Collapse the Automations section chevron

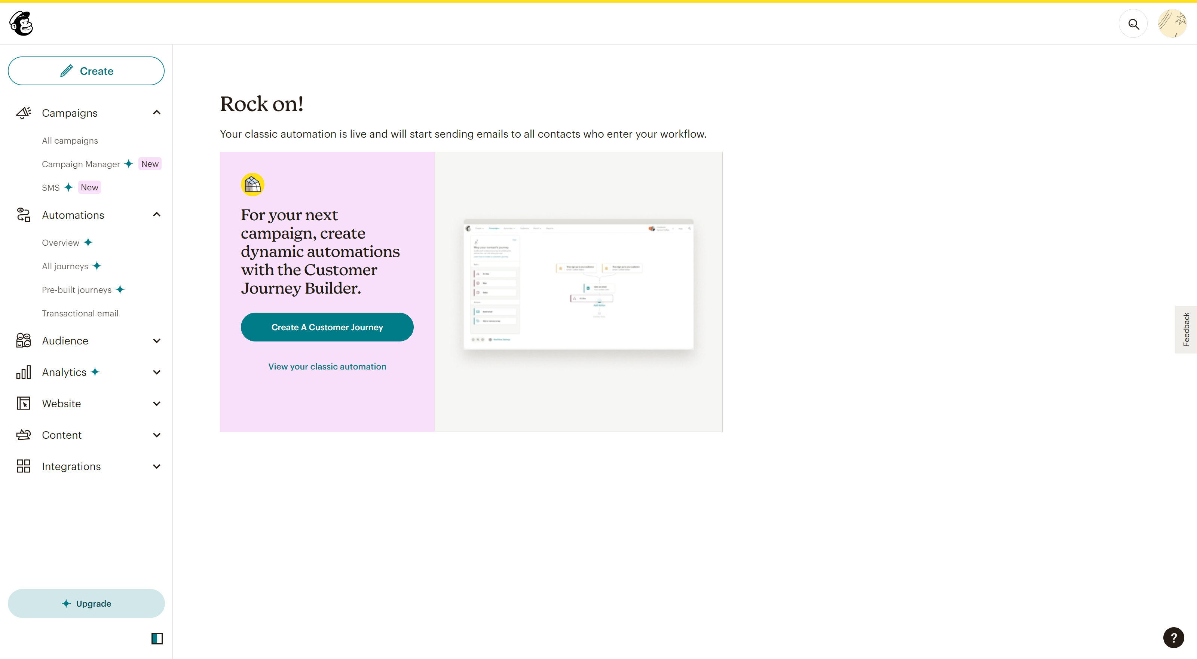(157, 215)
